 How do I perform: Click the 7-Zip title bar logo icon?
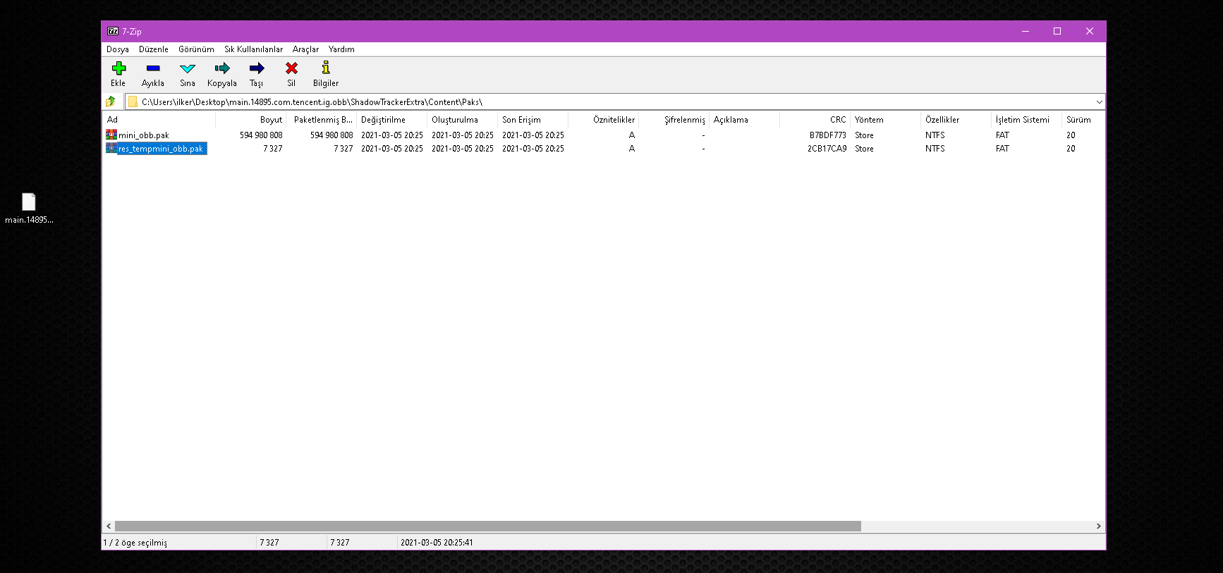(113, 31)
